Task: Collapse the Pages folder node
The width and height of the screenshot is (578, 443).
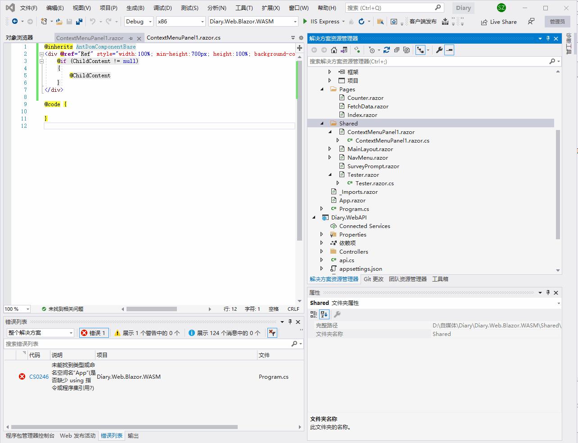Action: (322, 89)
